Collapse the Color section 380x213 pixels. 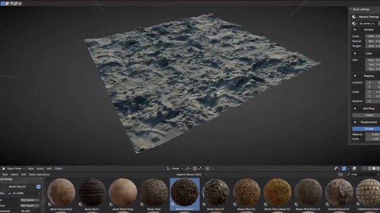pos(355,53)
